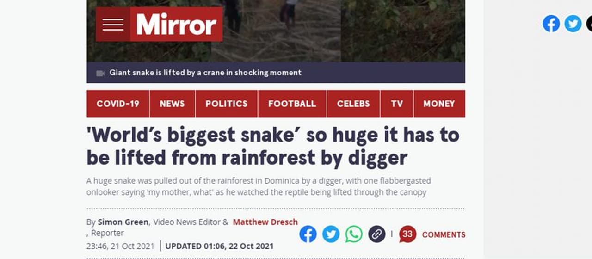Open the COVID-19 section
The height and width of the screenshot is (259, 592).
point(118,104)
